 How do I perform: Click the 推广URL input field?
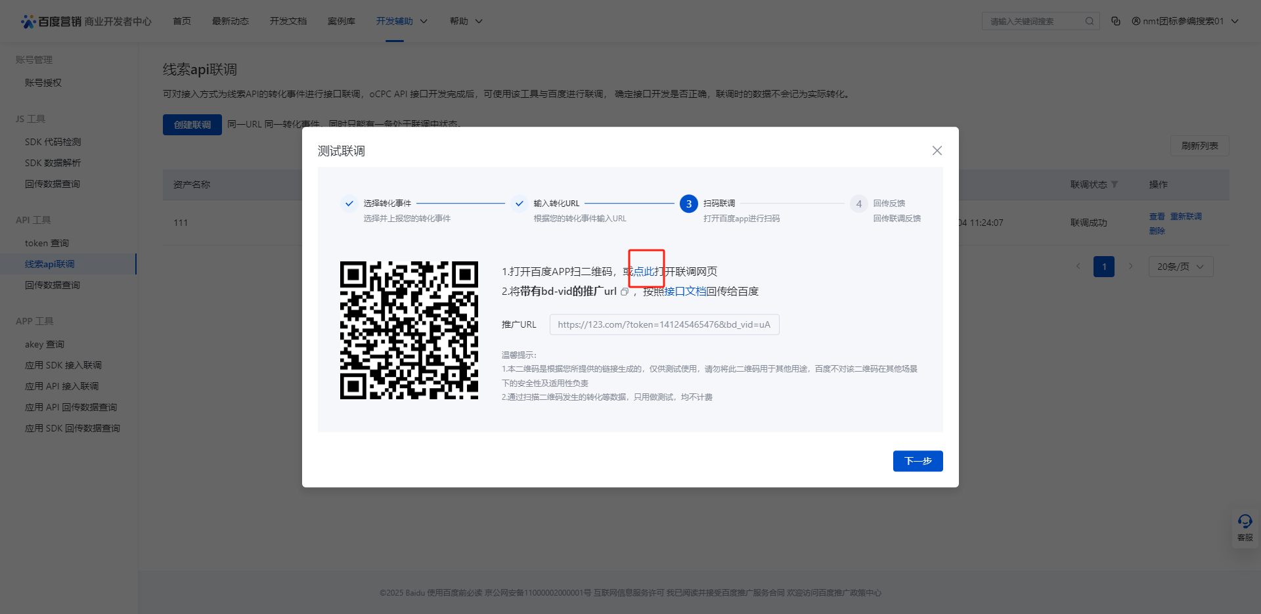(664, 324)
